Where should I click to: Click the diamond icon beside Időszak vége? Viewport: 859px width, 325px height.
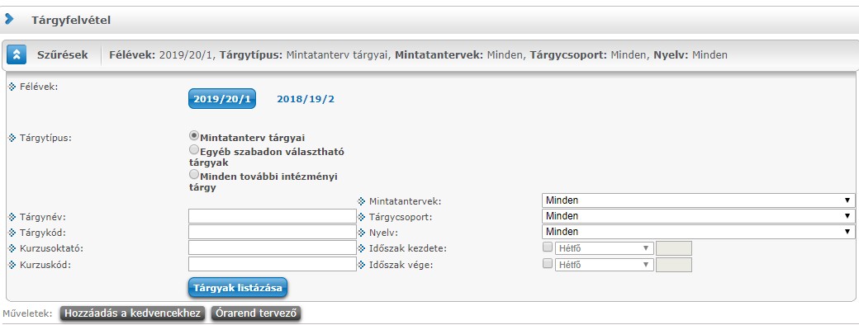(x=362, y=265)
